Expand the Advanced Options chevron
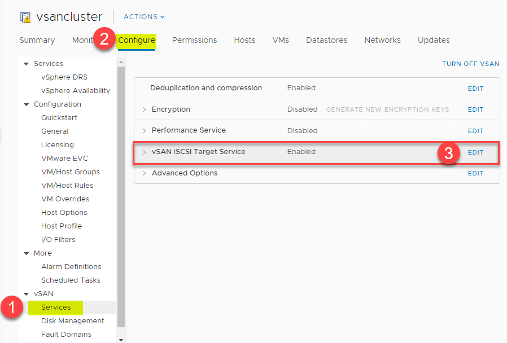The width and height of the screenshot is (507, 343). pos(145,173)
